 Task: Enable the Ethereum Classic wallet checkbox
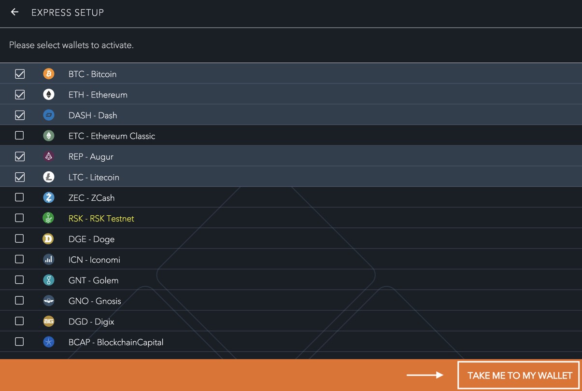click(19, 136)
